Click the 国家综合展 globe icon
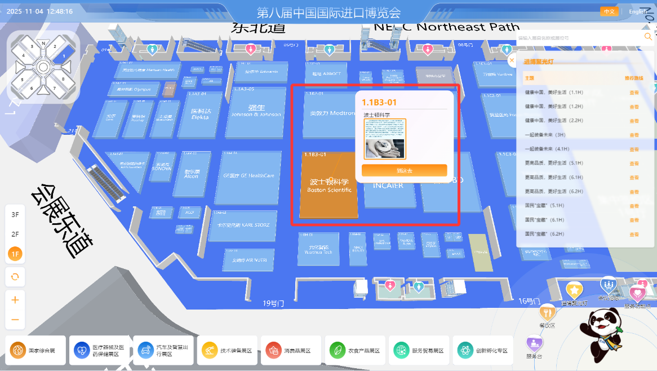The height and width of the screenshot is (371, 657). [18, 350]
